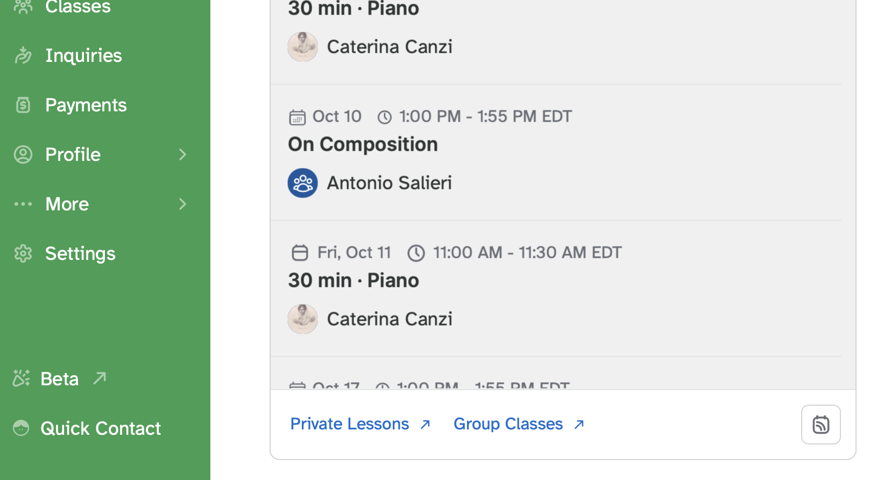The width and height of the screenshot is (877, 480).
Task: Click the Beta confetti icon
Action: (x=22, y=379)
